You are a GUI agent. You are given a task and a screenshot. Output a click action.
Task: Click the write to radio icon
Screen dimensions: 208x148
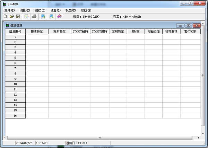point(52,16)
